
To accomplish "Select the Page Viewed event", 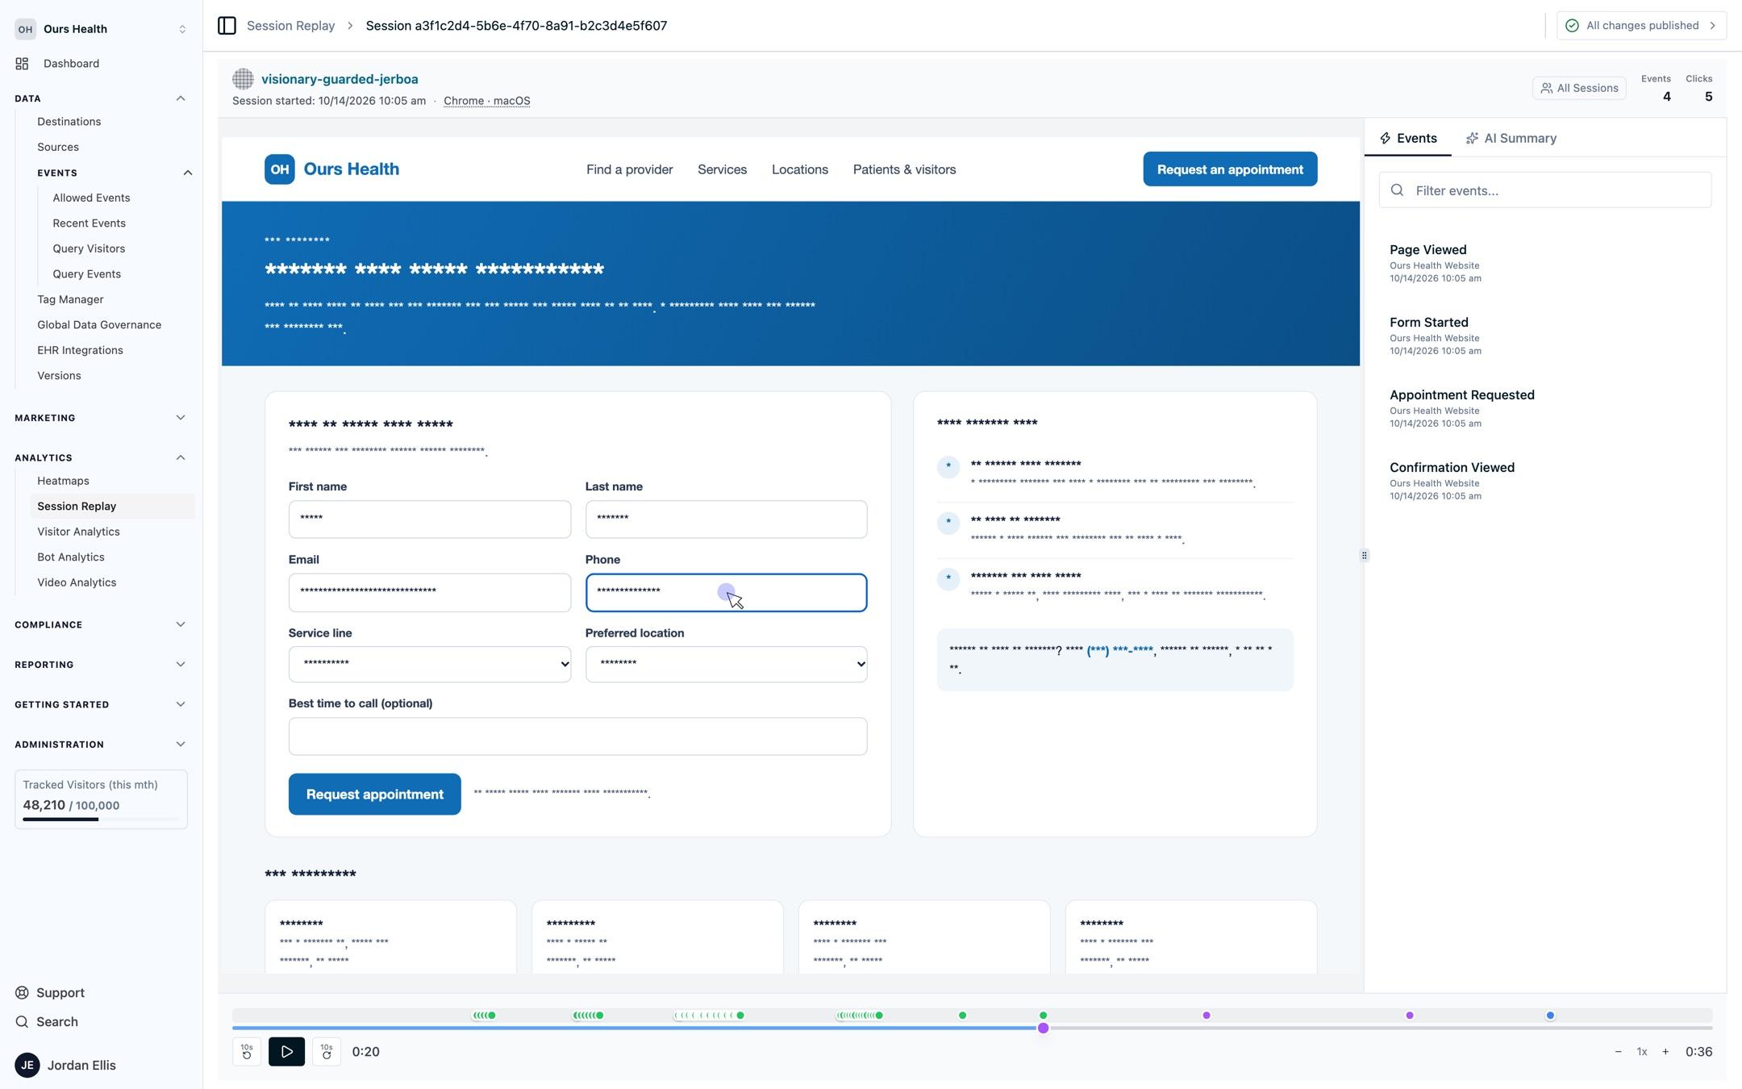I will point(1545,264).
